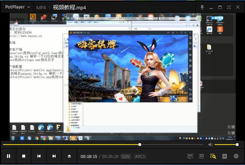
Task: Minimize the PotPlayer window
Action: (x=211, y=8)
